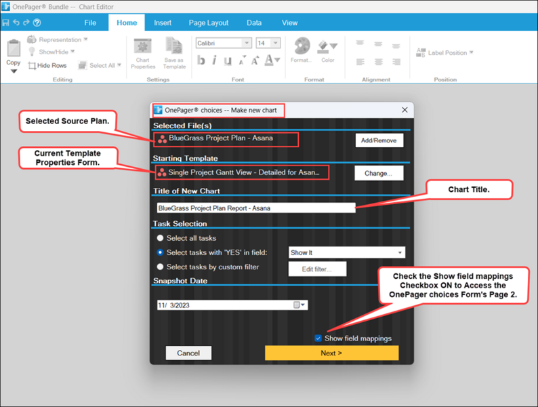This screenshot has height=407, width=538.
Task: Click the bottom-center alignment icon
Action: (x=378, y=62)
